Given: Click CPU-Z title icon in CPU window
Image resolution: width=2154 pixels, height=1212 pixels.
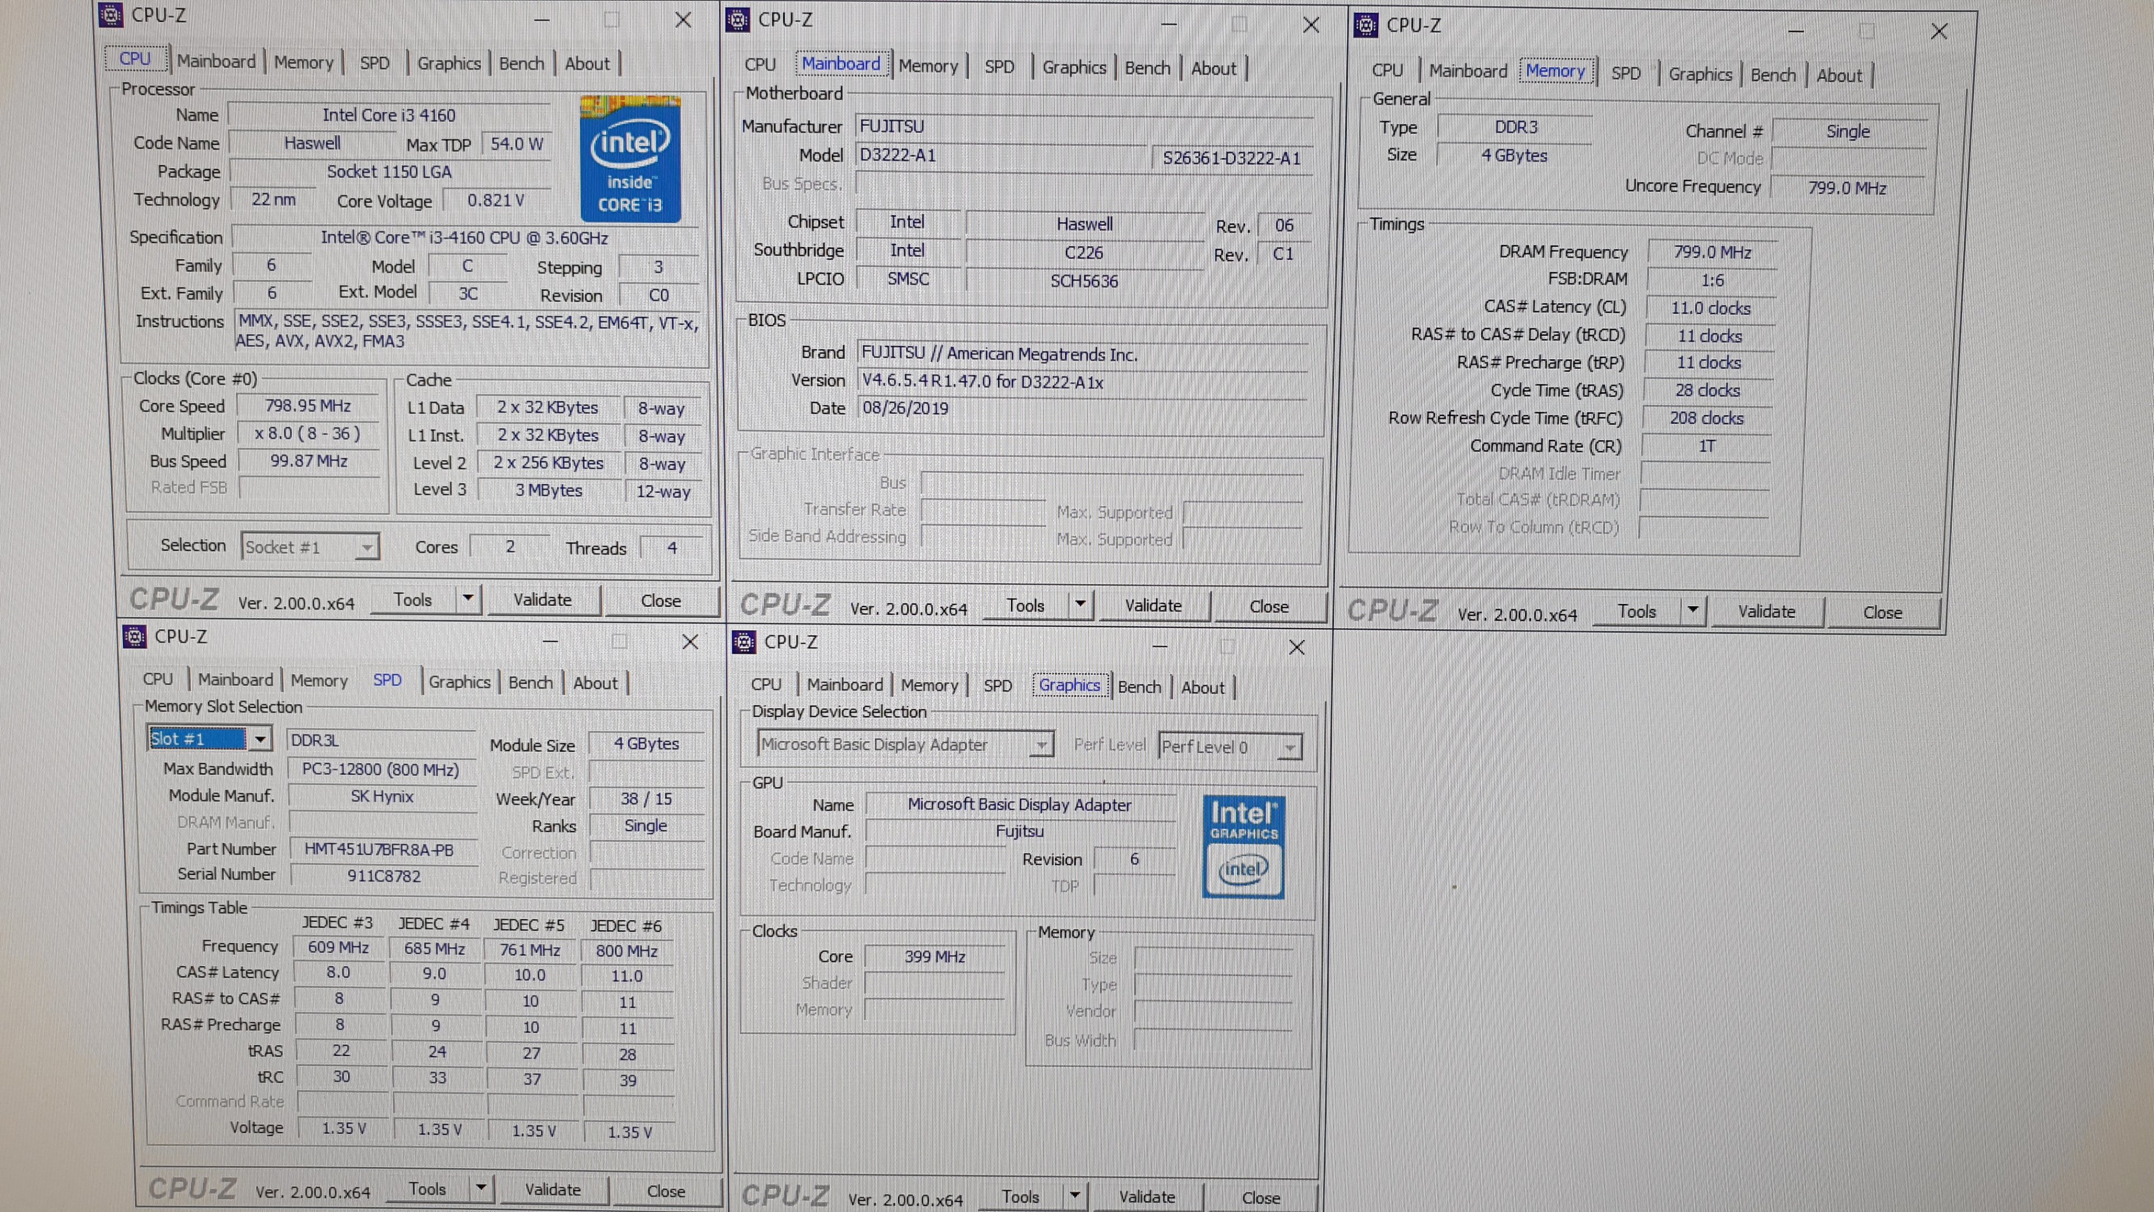Looking at the screenshot, I should point(111,15).
